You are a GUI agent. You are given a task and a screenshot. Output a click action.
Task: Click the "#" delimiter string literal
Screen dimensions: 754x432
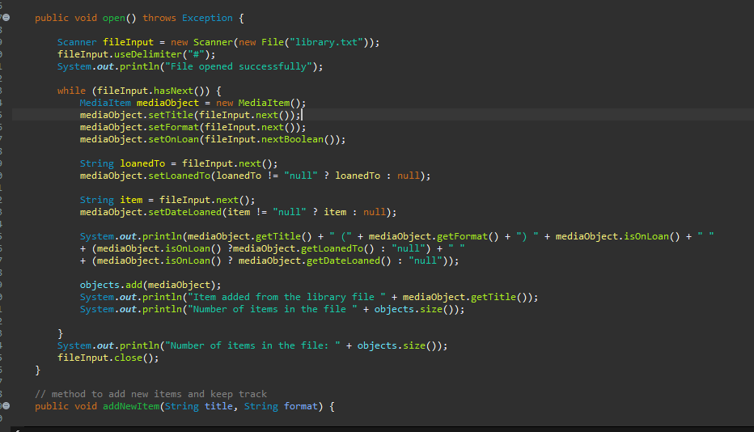(196, 54)
